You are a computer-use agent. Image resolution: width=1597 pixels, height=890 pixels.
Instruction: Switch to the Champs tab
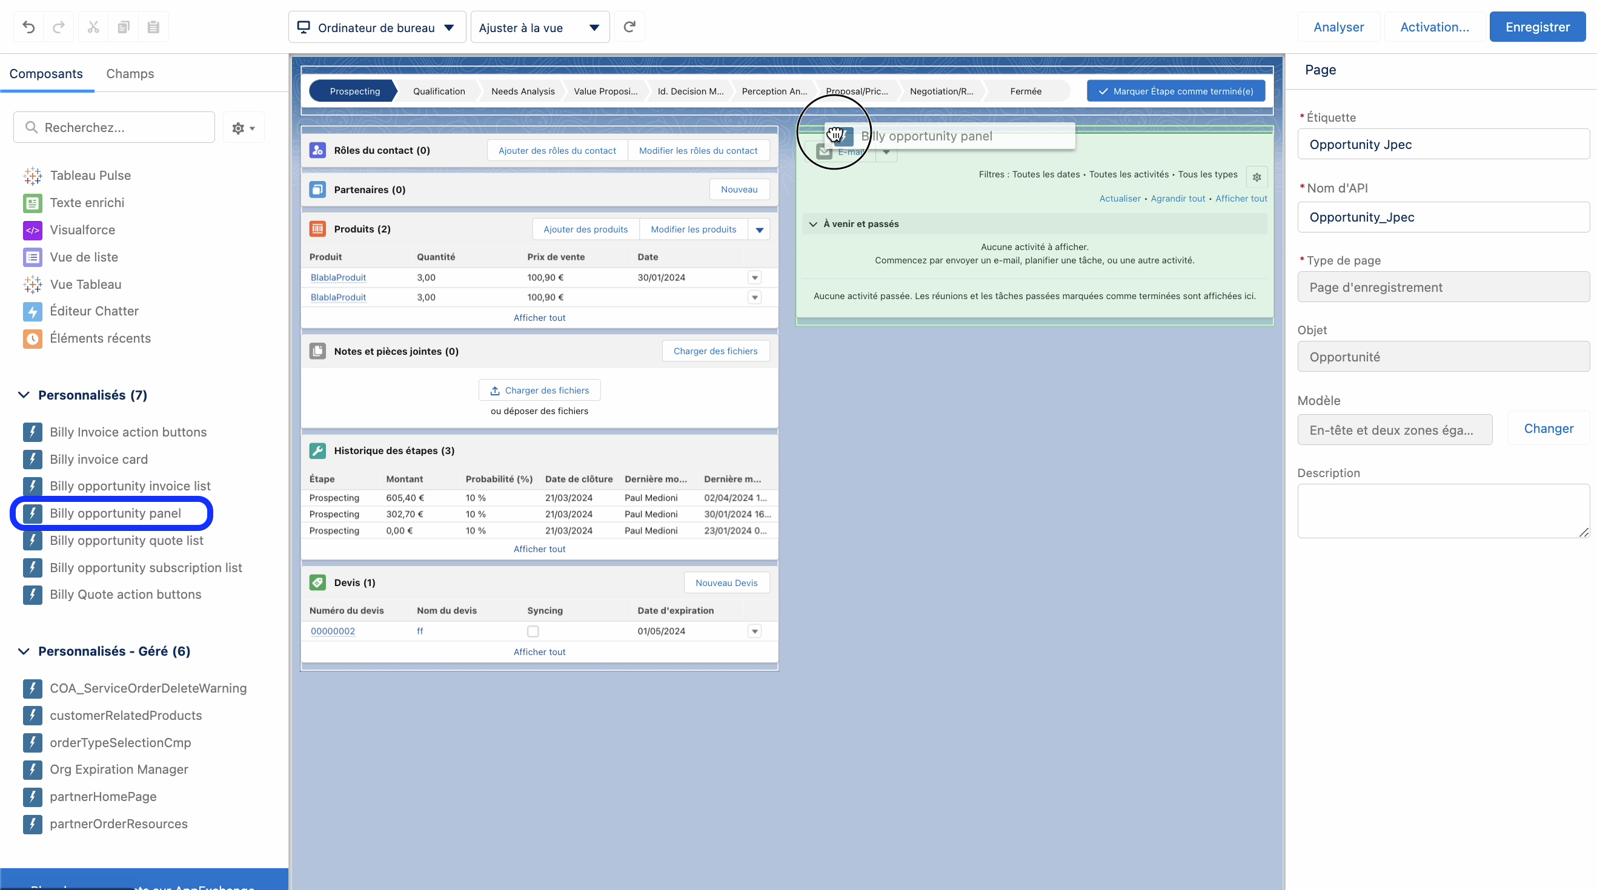[130, 73]
